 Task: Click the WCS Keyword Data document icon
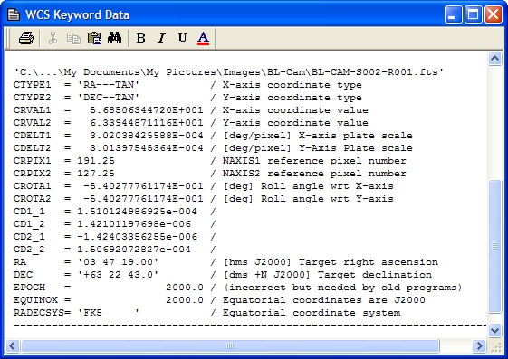coord(14,14)
